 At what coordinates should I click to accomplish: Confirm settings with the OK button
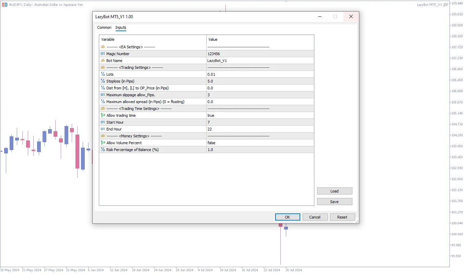pos(288,217)
